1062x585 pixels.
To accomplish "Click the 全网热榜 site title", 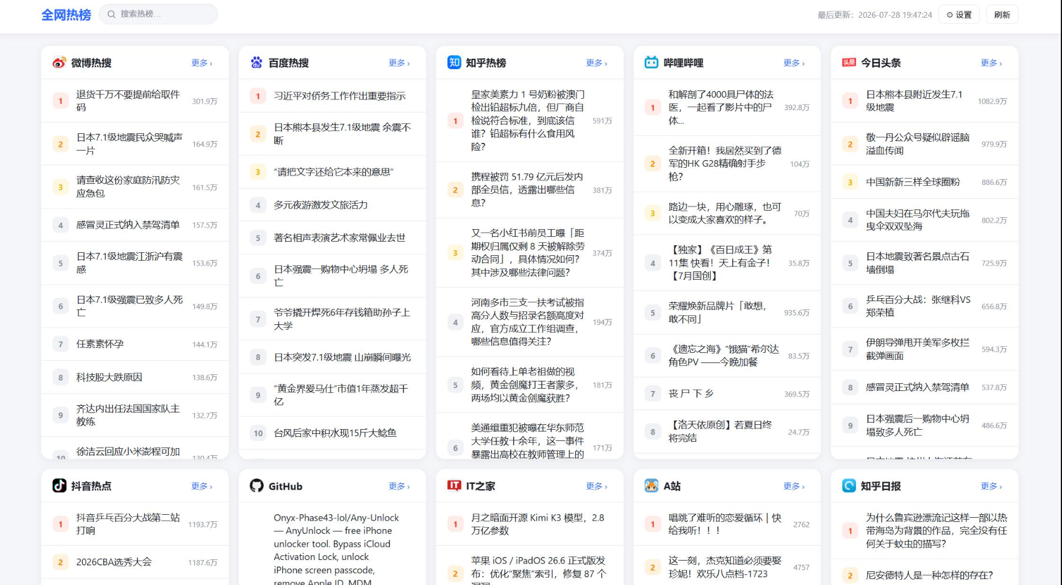I will (x=66, y=15).
